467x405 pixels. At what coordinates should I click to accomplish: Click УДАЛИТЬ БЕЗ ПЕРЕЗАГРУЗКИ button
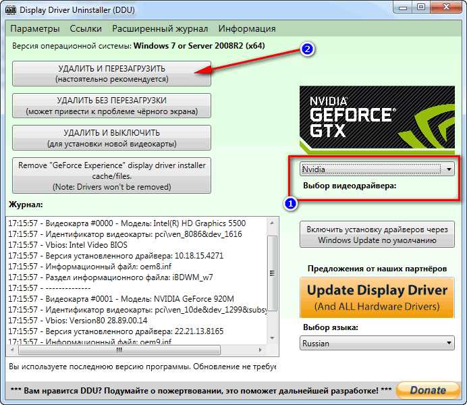click(x=111, y=106)
